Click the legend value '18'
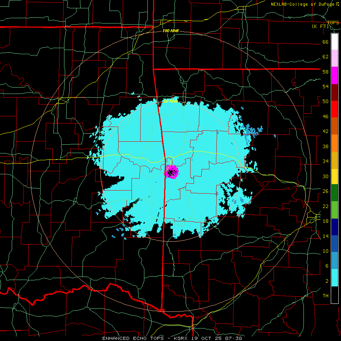 325,221
